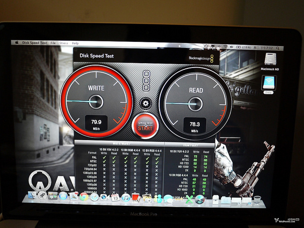The image size is (304, 228).
Task: Click the Blackmagicdesign logo
Action: click(x=201, y=58)
